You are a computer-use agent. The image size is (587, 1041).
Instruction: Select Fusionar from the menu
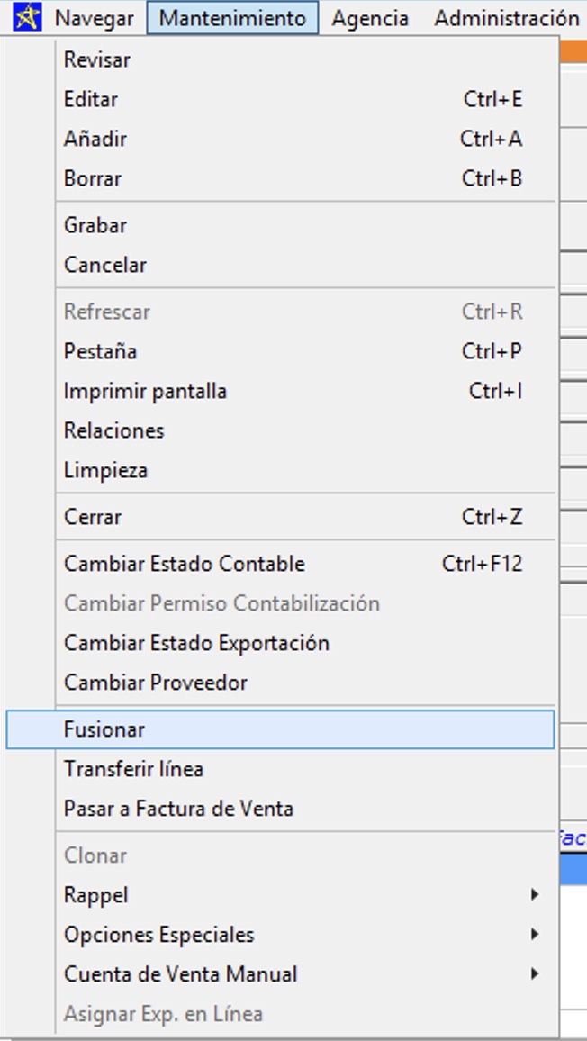(x=104, y=729)
